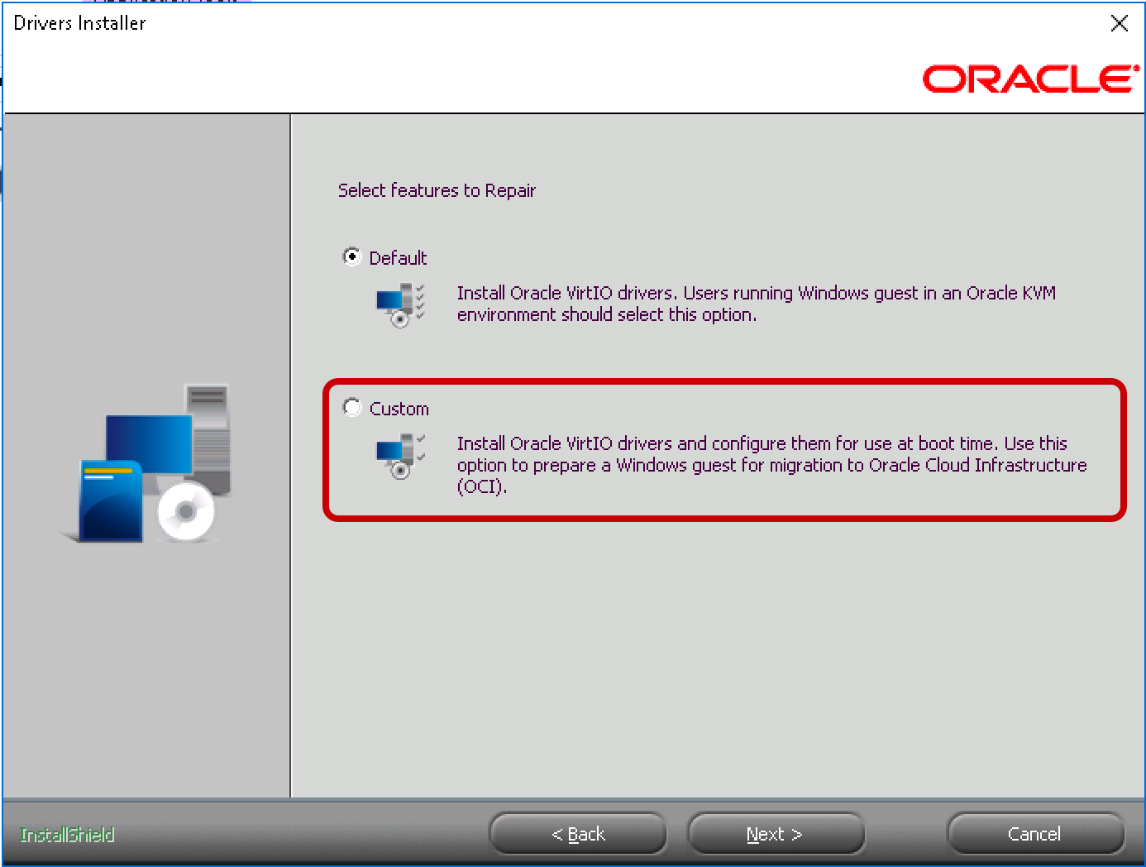The image size is (1146, 867).
Task: Click the Default option computer icon
Action: pos(401,305)
